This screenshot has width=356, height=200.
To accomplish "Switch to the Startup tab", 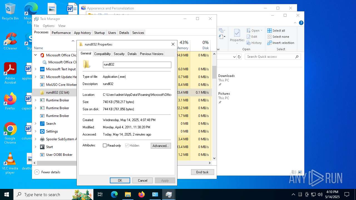I will tap(99, 33).
